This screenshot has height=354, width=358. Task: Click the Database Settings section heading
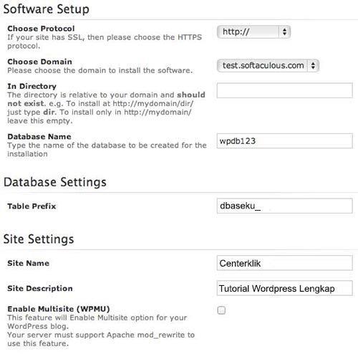[55, 182]
